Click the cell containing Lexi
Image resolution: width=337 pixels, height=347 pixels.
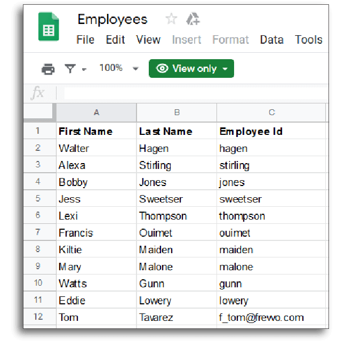[x=97, y=215]
